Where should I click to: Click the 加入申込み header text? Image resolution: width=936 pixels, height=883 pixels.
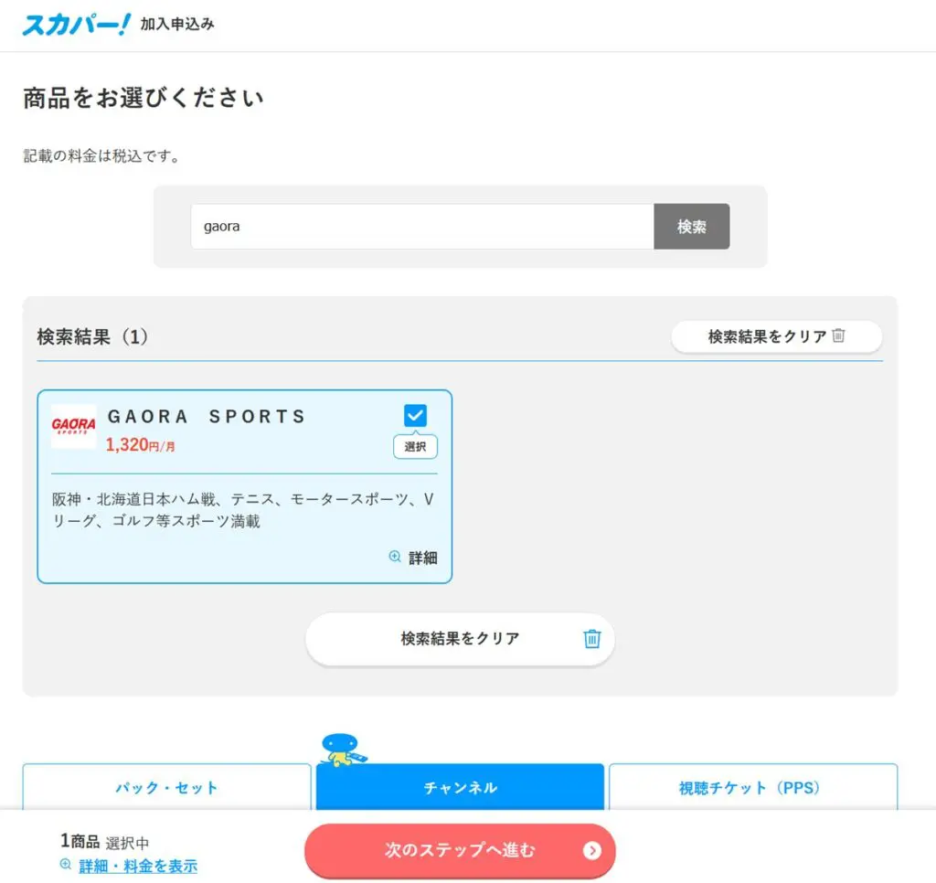pos(177,24)
